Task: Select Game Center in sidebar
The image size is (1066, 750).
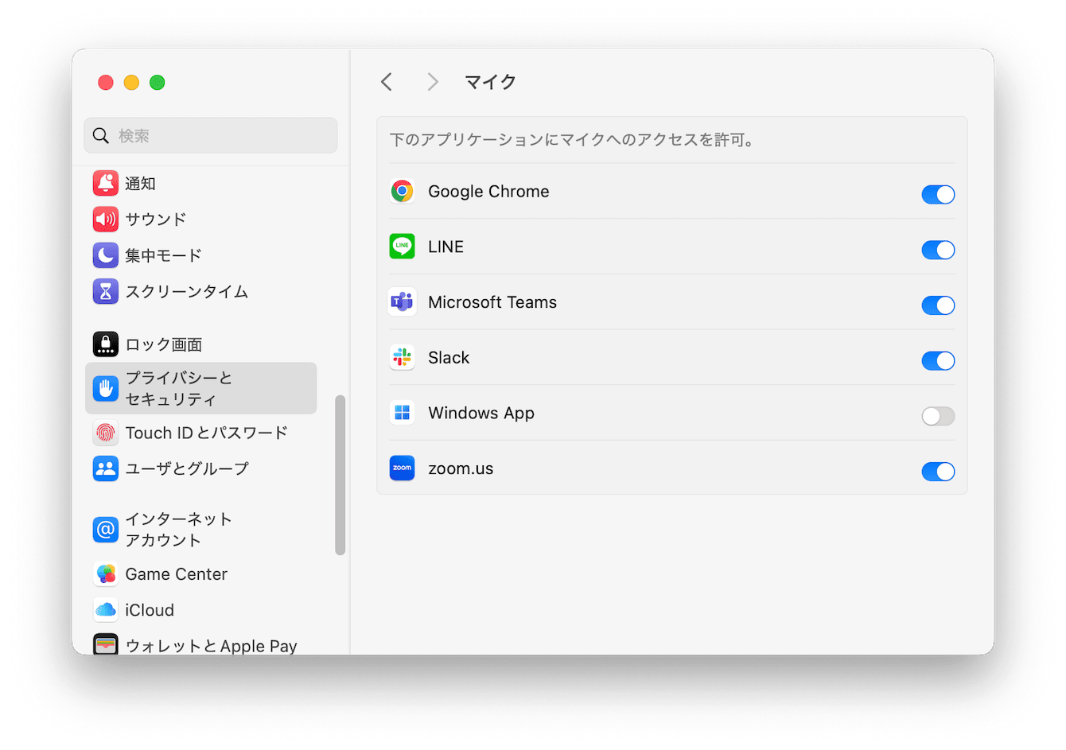Action: (x=177, y=574)
